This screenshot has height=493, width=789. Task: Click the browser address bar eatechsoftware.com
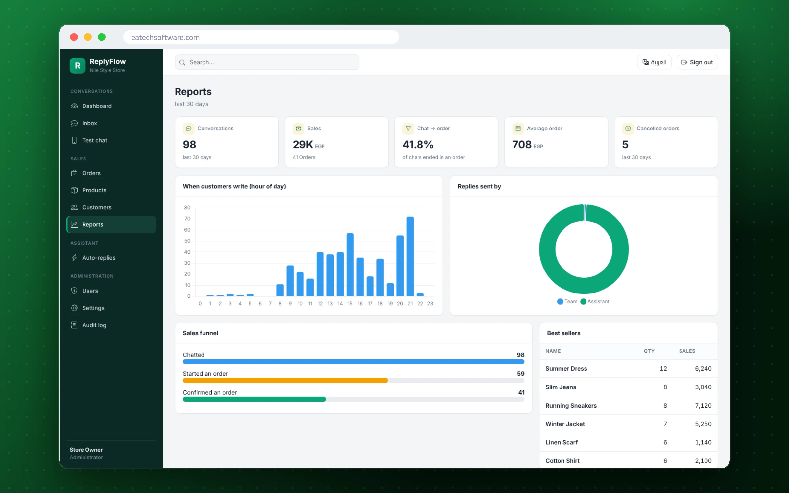[x=261, y=37]
